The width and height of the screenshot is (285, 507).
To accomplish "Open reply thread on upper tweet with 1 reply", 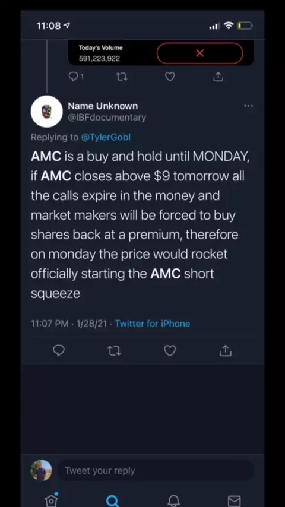I will (x=76, y=77).
